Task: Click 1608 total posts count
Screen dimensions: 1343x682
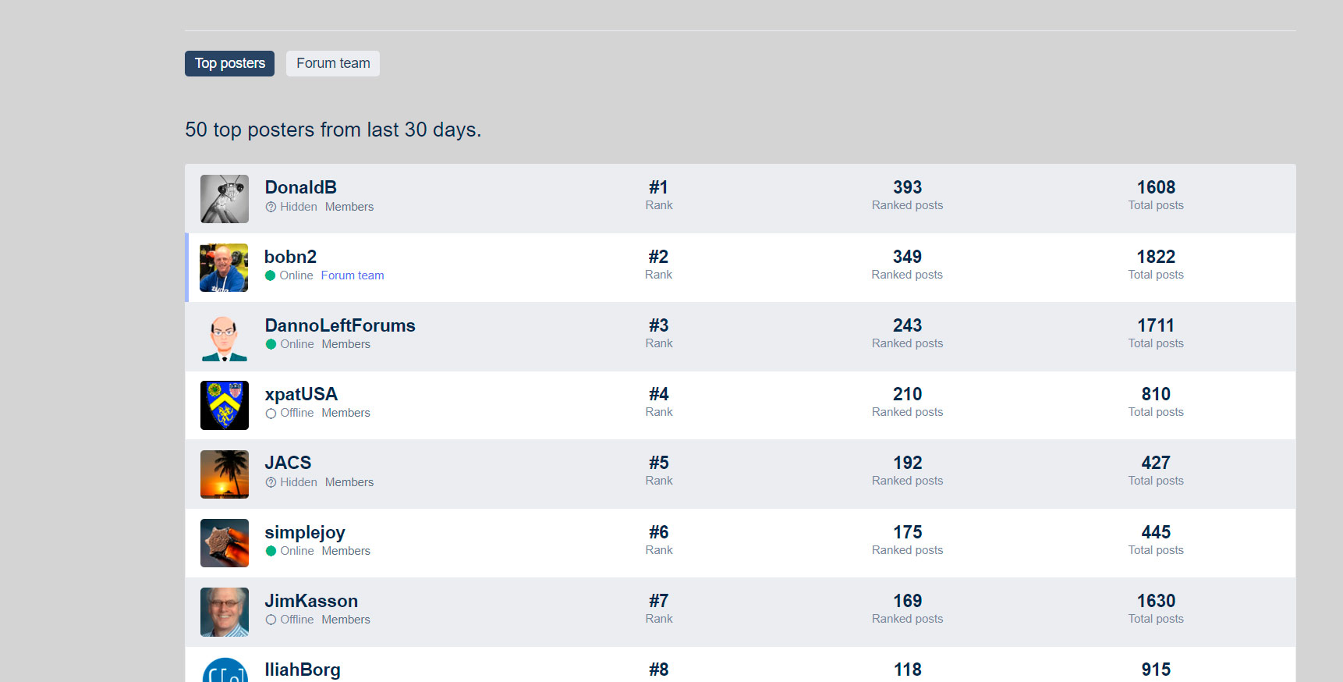Action: pos(1156,187)
